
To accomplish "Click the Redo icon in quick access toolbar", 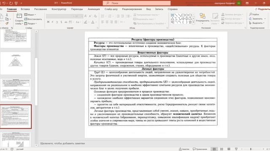I will coord(11,3).
